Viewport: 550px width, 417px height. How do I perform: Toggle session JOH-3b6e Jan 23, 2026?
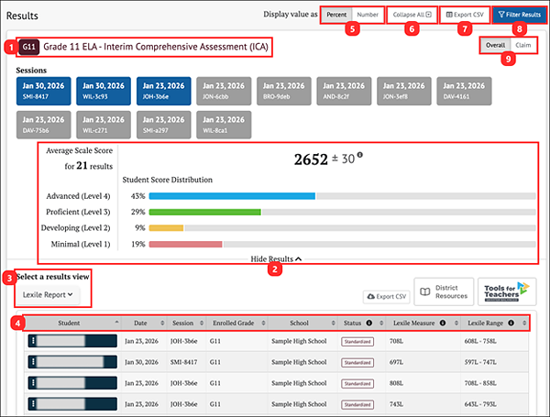(x=164, y=91)
